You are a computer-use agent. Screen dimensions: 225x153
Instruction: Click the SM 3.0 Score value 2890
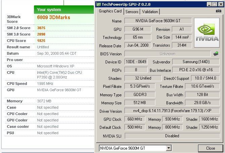coord(41,34)
